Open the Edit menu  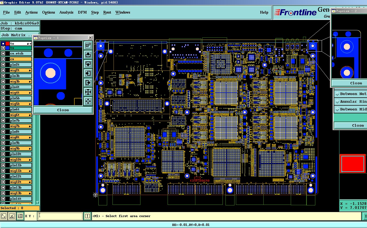tap(18, 12)
